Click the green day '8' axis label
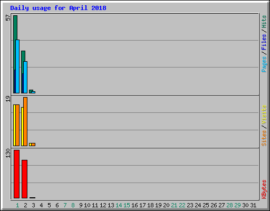 (x=73, y=205)
